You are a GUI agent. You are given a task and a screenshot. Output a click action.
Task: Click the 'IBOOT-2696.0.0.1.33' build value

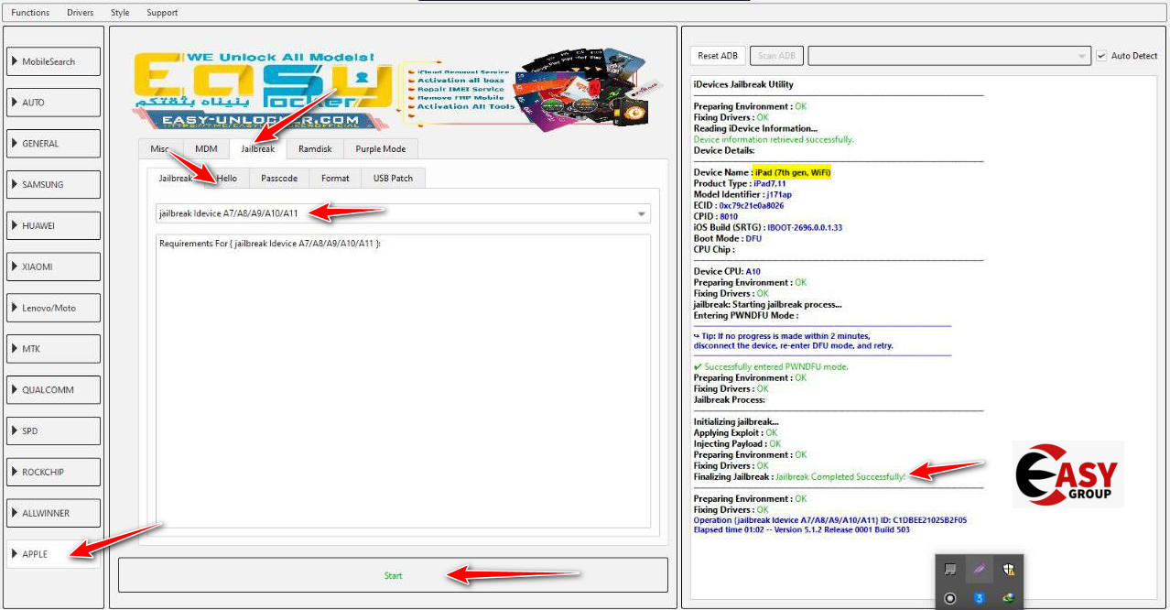(x=805, y=227)
